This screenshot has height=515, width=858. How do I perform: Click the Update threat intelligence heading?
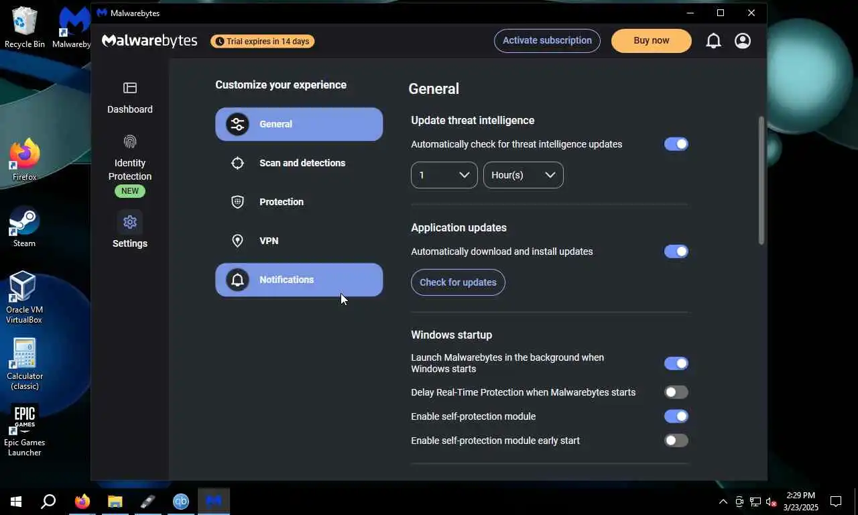(473, 121)
